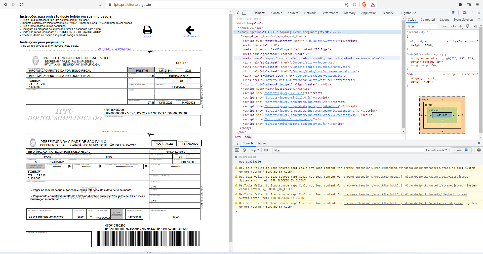The width and height of the screenshot is (483, 254).
Task: Close the console drawer with the X
Action: pos(479,143)
